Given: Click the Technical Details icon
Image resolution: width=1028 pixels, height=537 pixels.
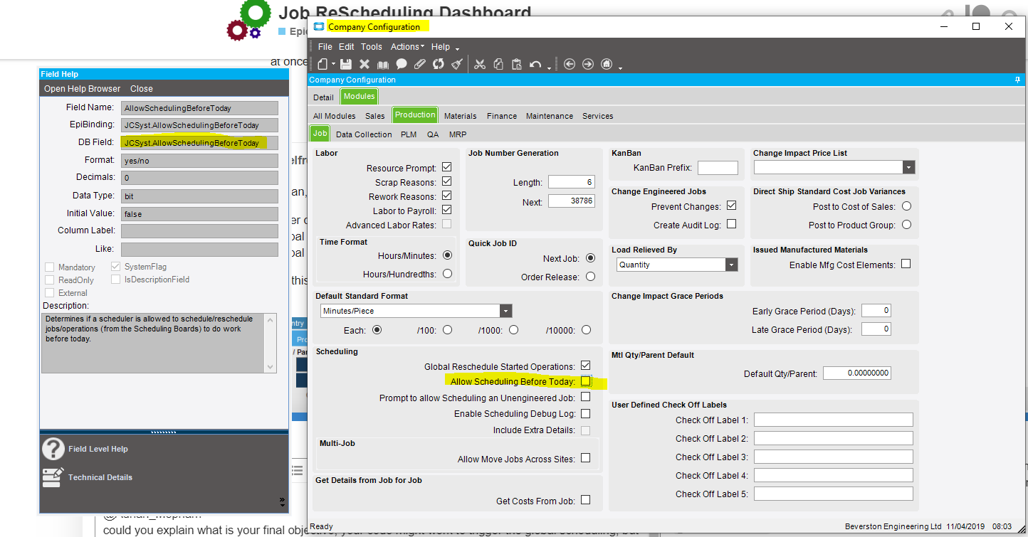Looking at the screenshot, I should 52,477.
